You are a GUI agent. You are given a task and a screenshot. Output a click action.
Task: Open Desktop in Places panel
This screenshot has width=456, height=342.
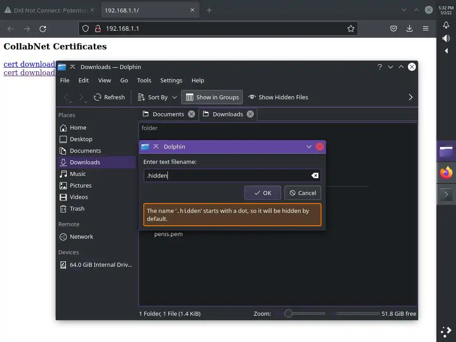(97, 139)
